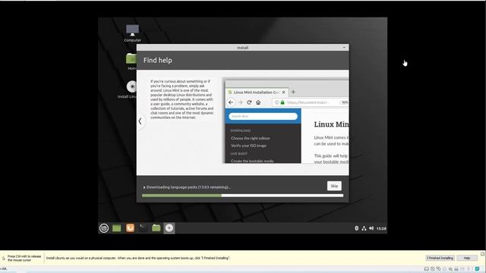Go to the previous installer slide
This screenshot has width=486, height=273.
point(140,121)
